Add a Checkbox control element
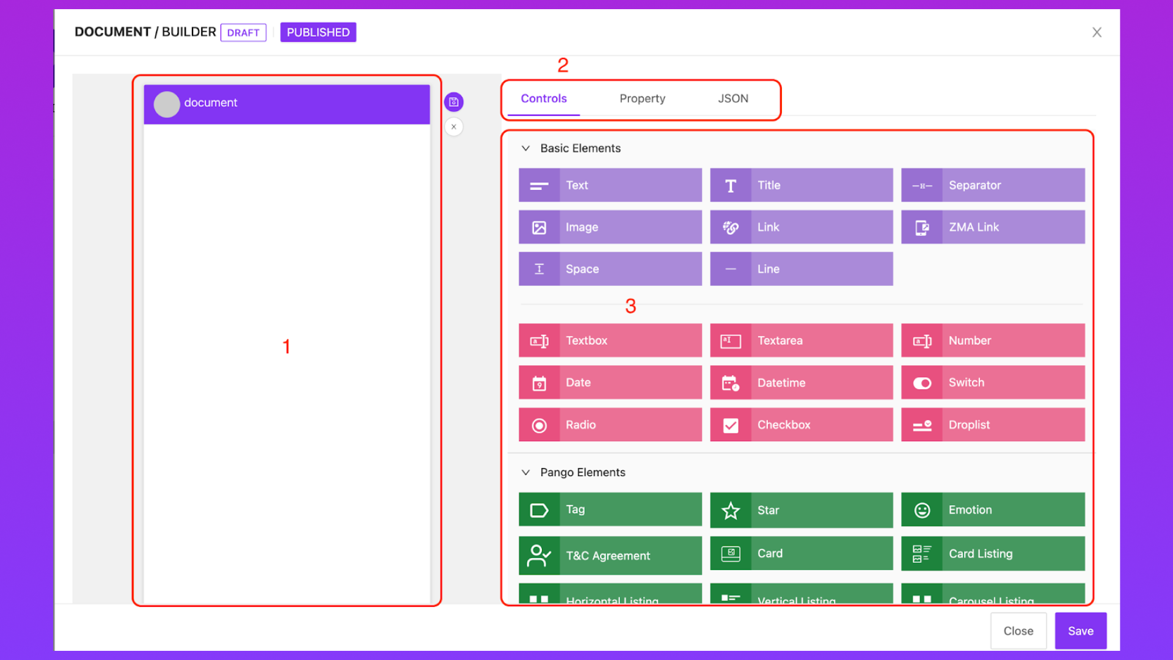The image size is (1173, 660). coord(801,425)
